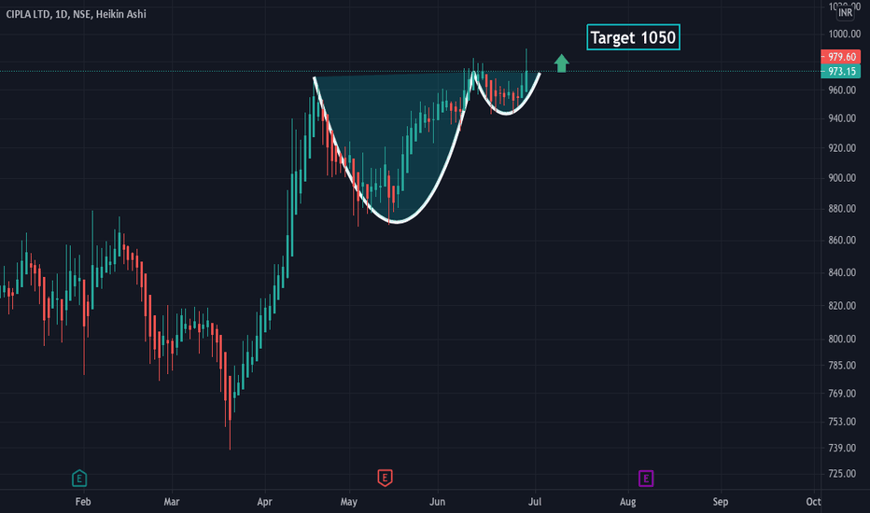Viewport: 870px width, 513px height.
Task: Click the 920.00 price axis label
Action: coord(842,148)
